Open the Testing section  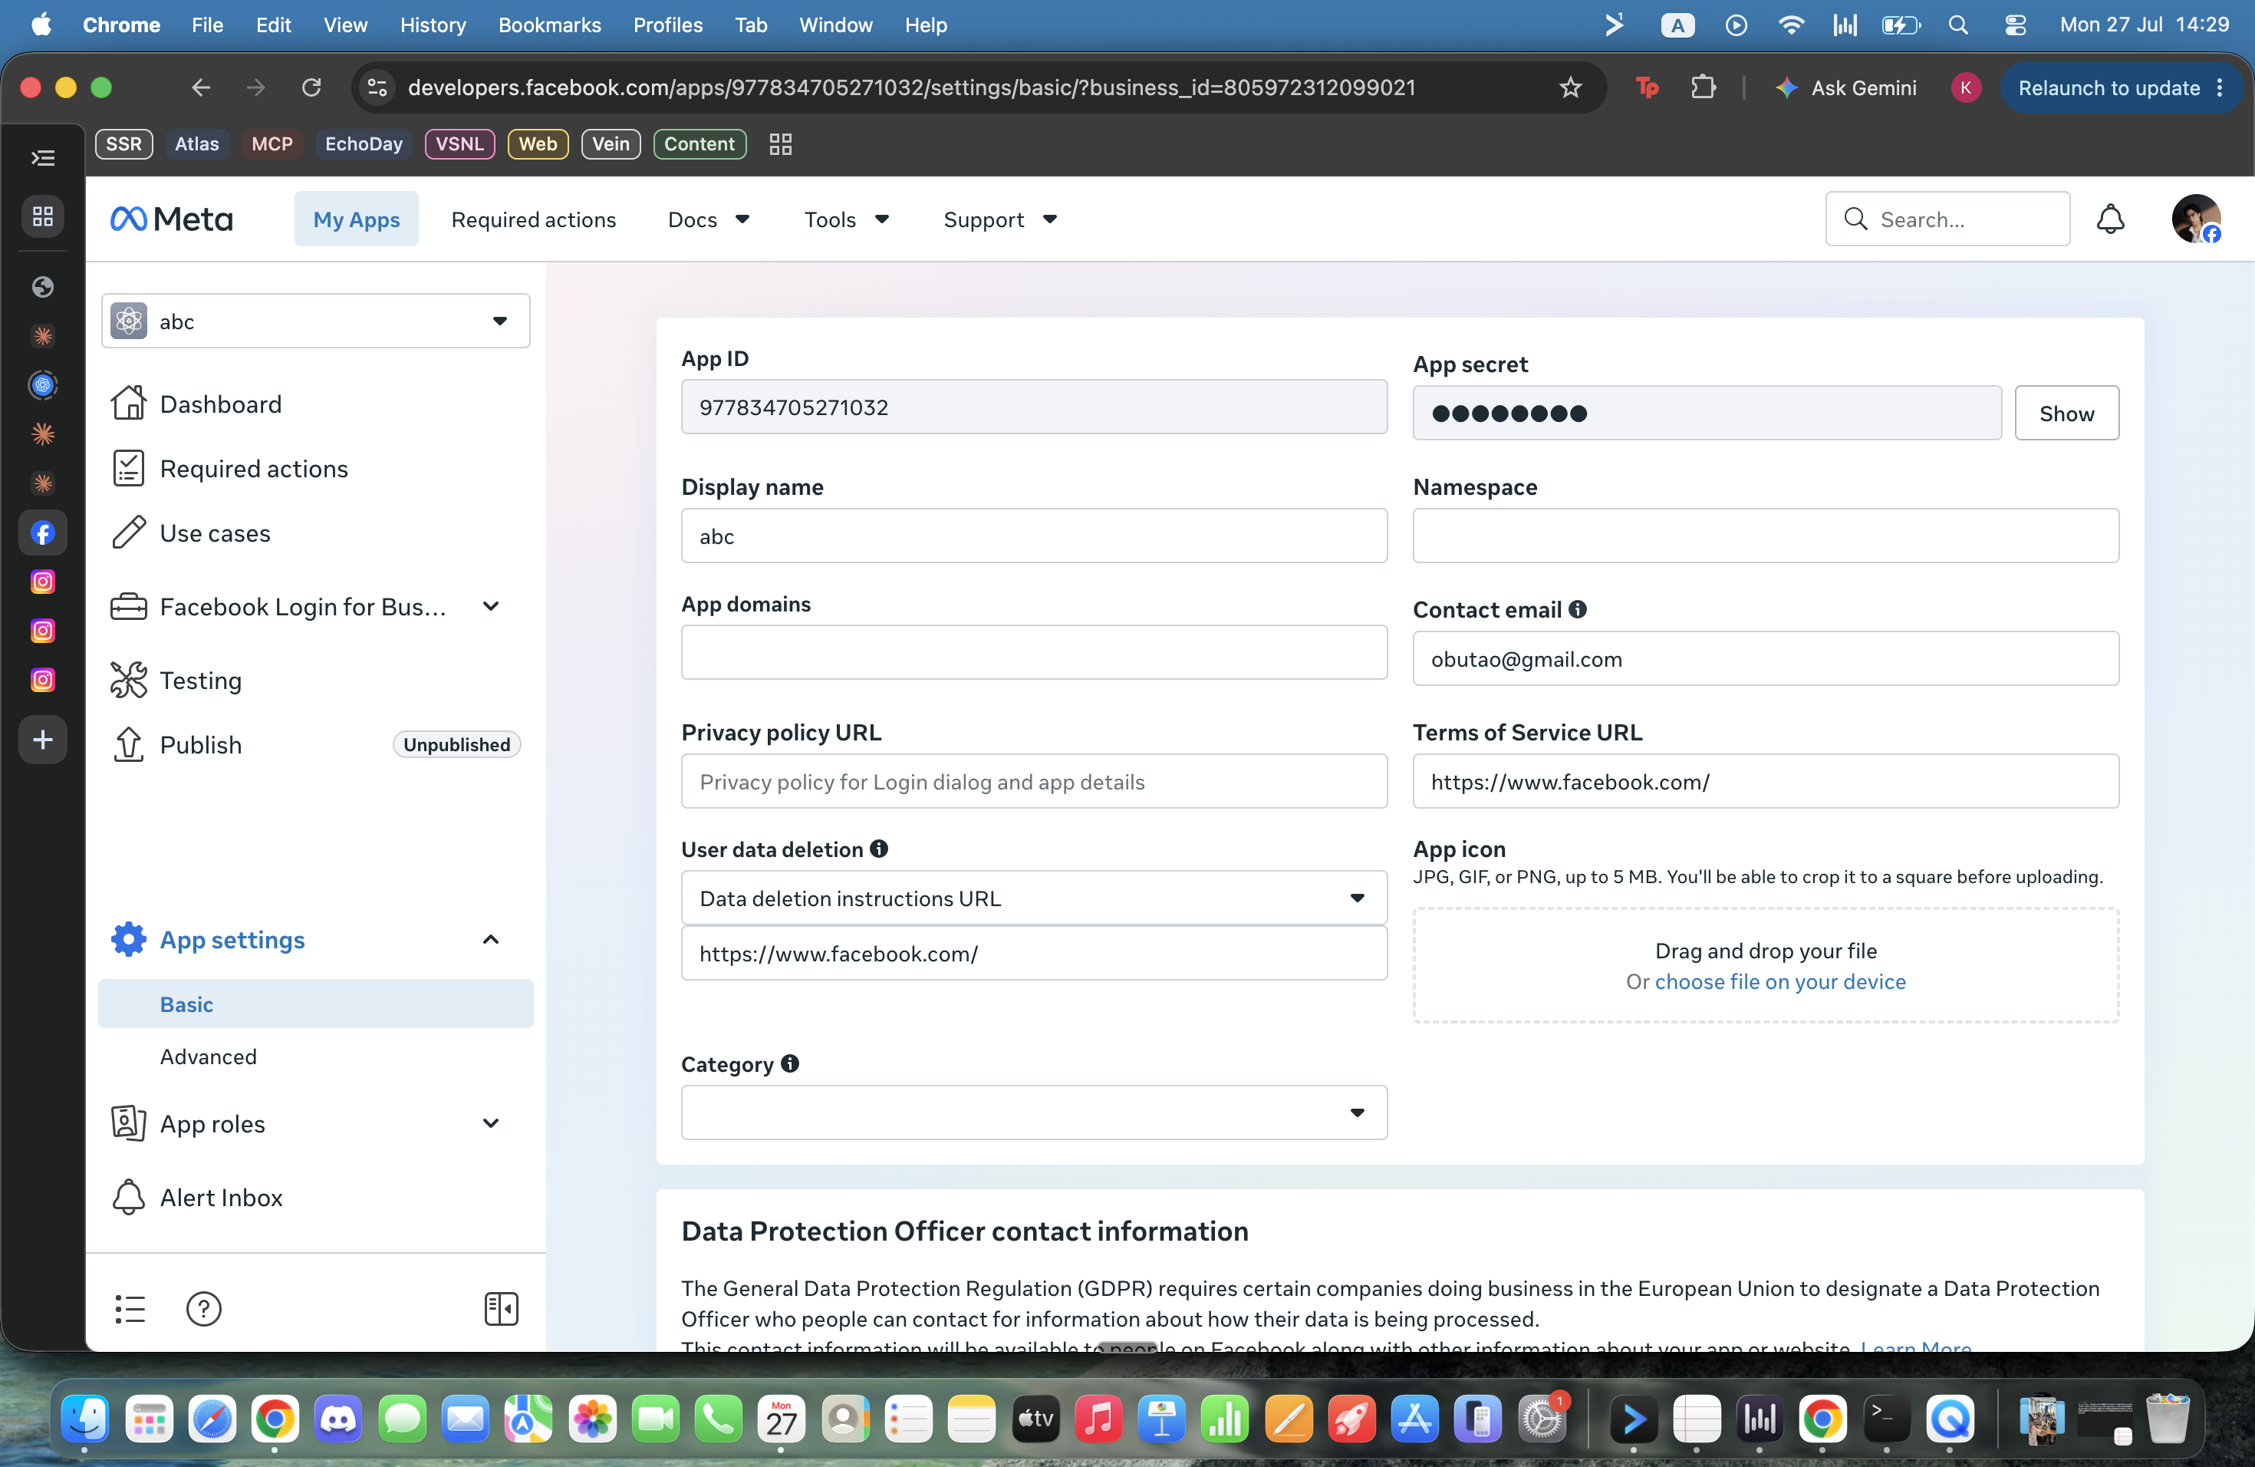coord(317,681)
